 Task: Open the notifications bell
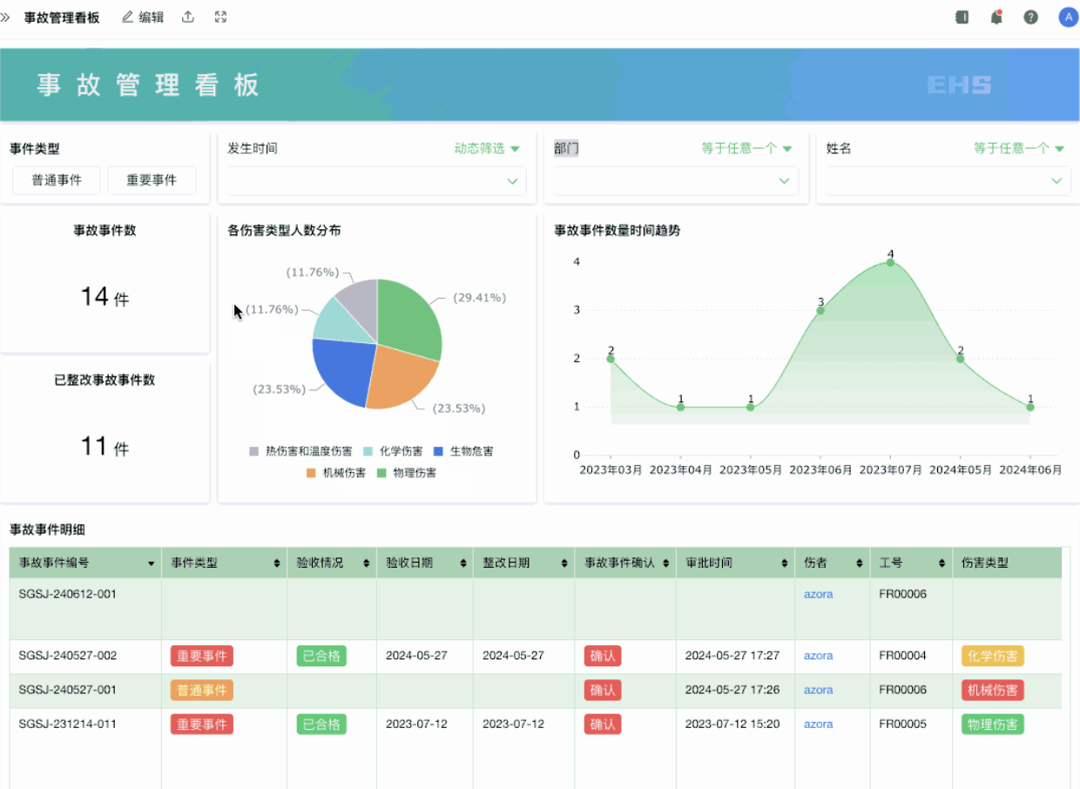point(996,17)
